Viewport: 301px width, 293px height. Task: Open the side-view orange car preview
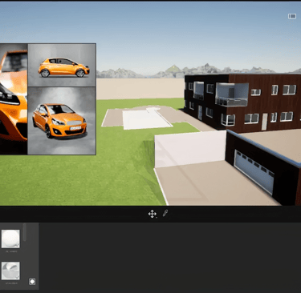pyautogui.click(x=62, y=65)
